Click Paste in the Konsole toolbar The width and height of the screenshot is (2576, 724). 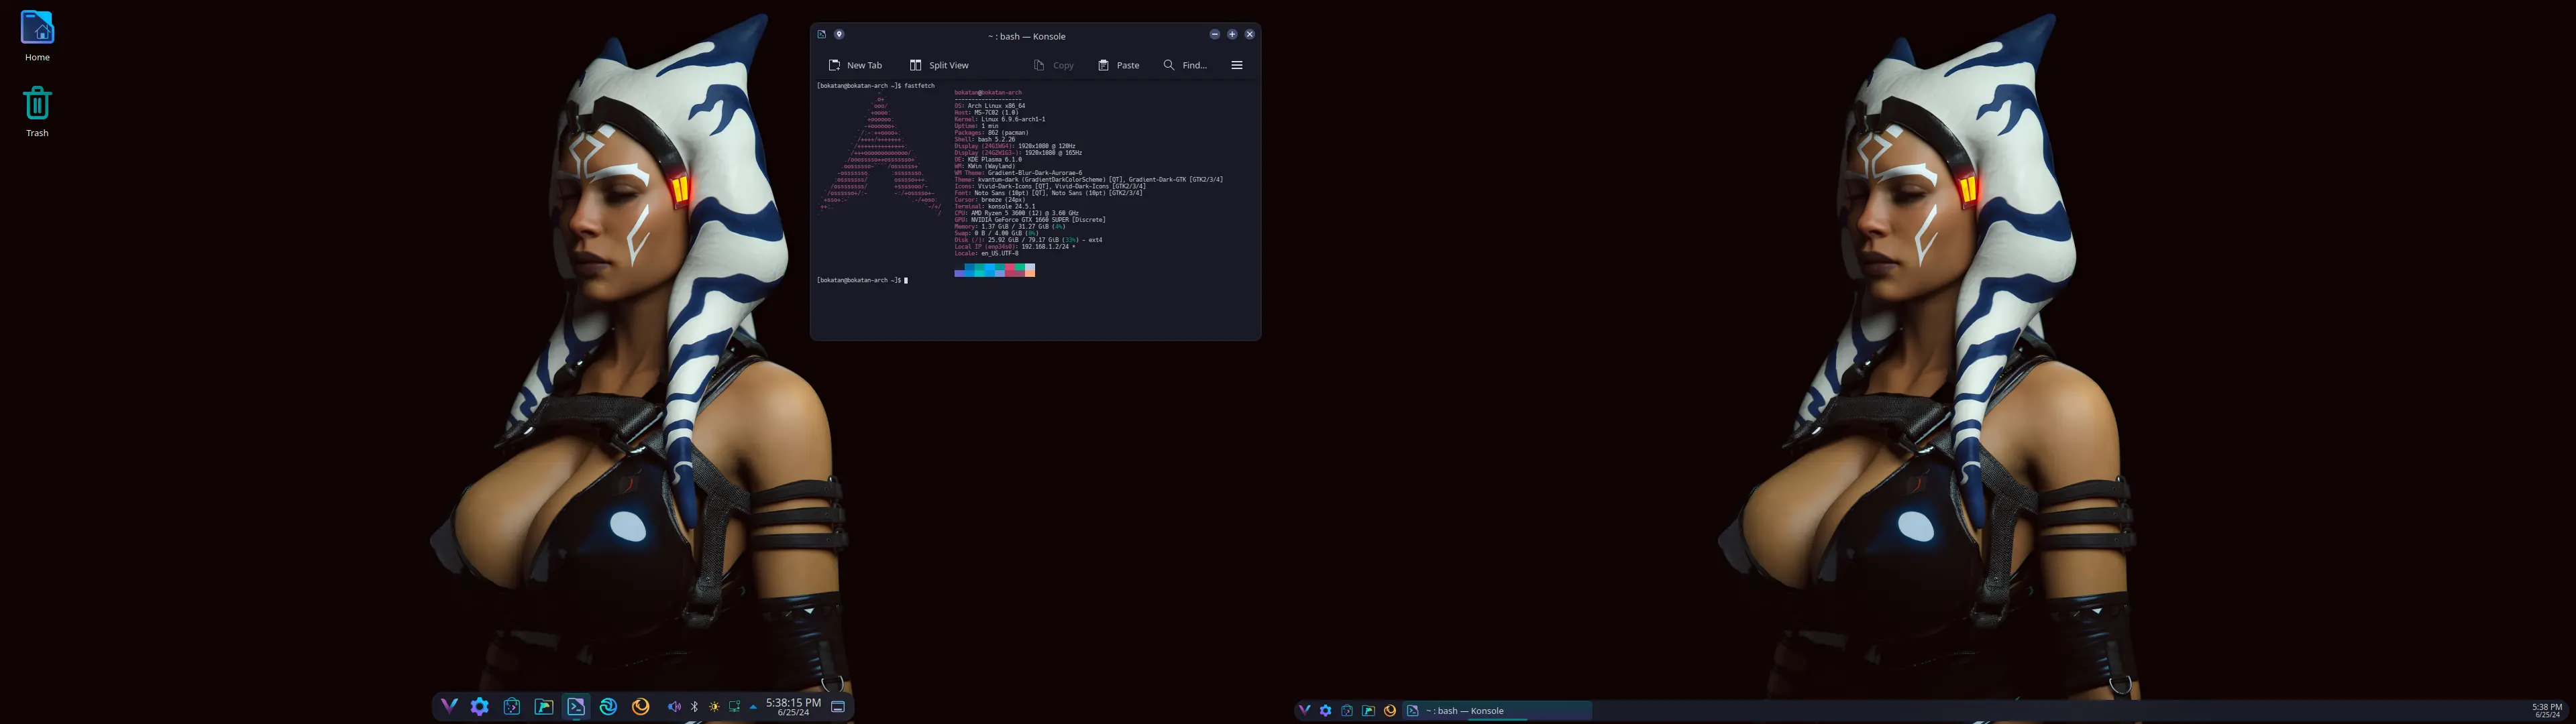tap(1118, 65)
